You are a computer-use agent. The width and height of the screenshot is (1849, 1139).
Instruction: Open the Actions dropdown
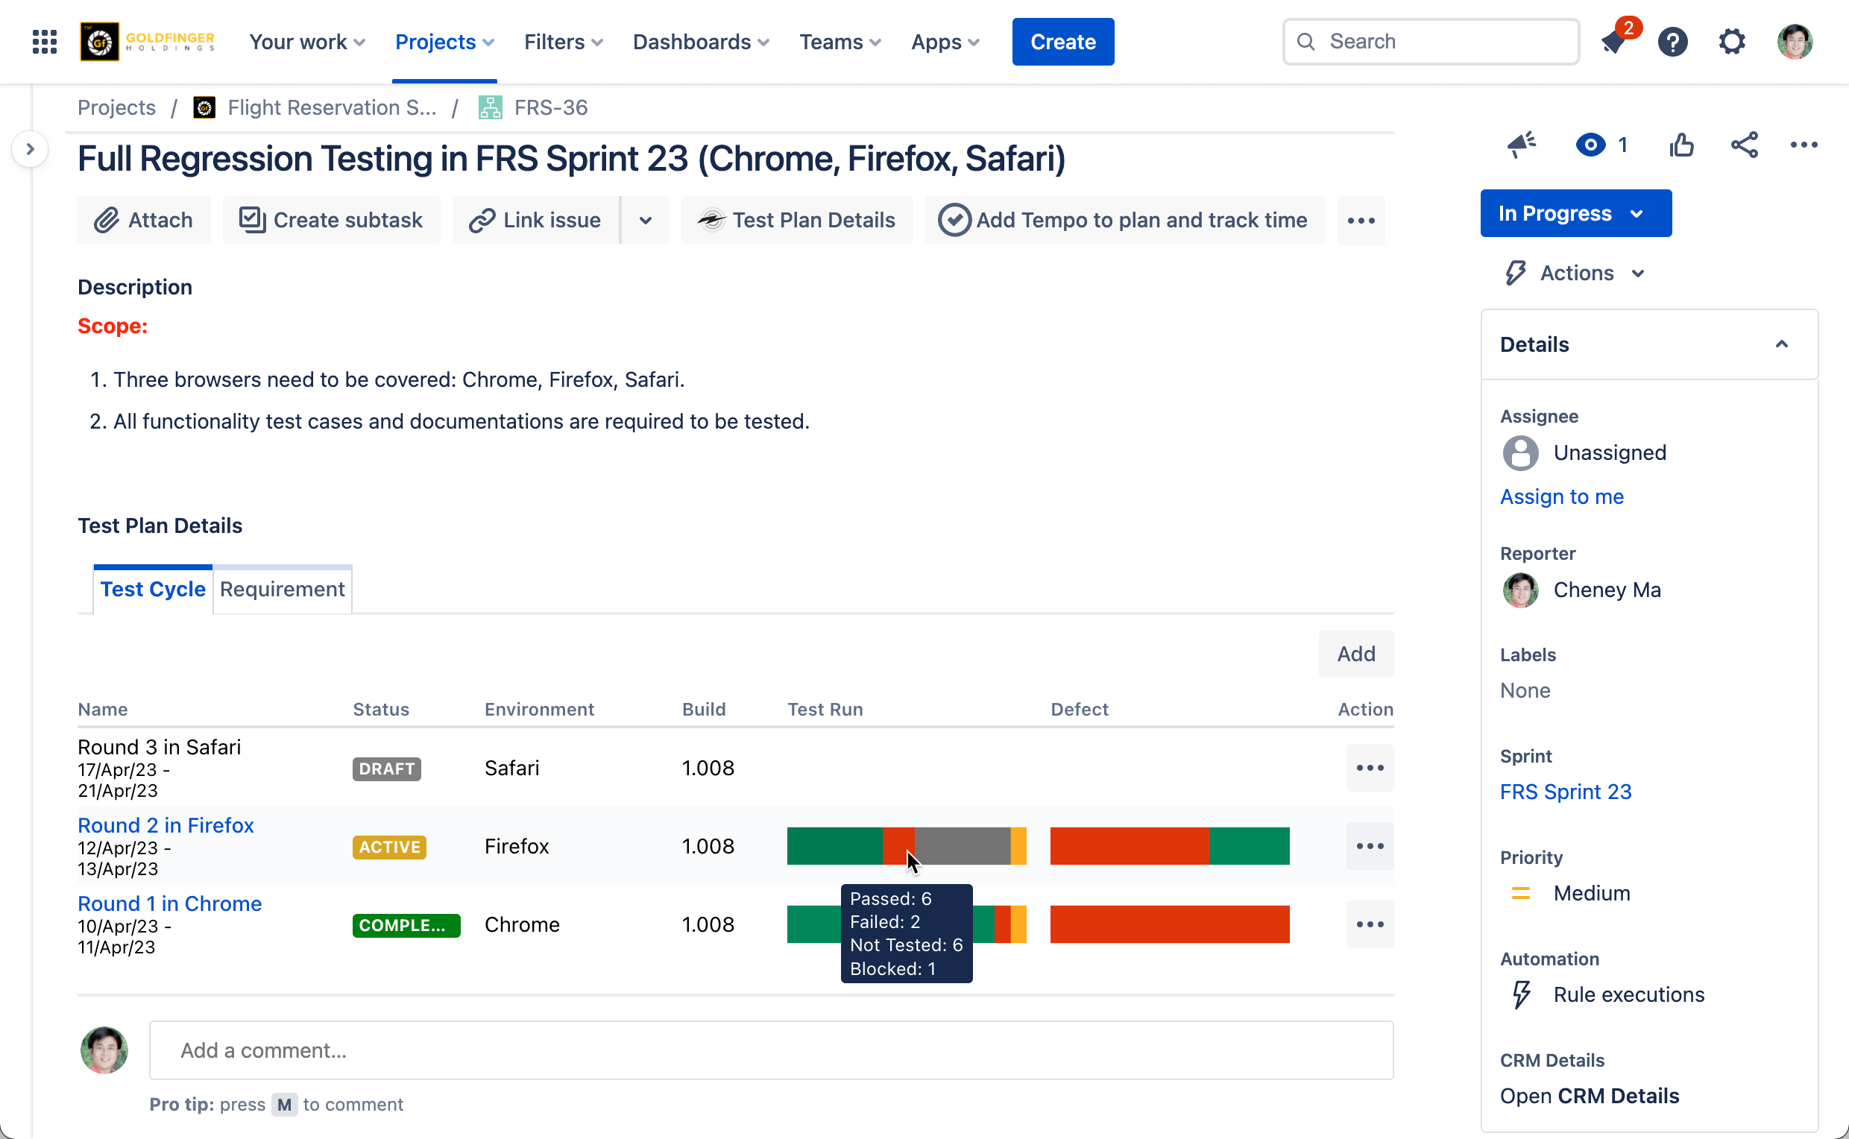[1575, 273]
